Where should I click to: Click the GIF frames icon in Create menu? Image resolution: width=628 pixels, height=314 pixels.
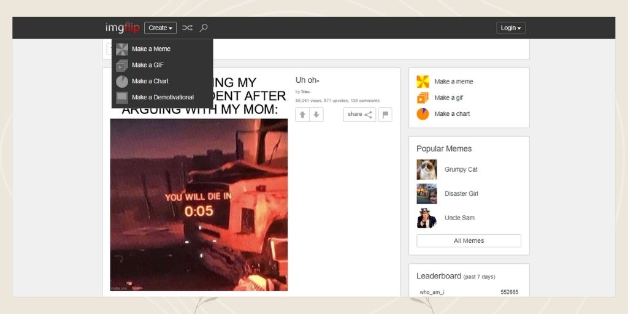coord(122,65)
